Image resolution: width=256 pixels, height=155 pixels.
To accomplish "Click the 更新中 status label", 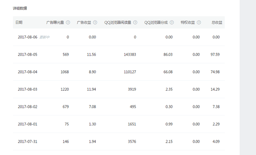I will (x=44, y=37).
